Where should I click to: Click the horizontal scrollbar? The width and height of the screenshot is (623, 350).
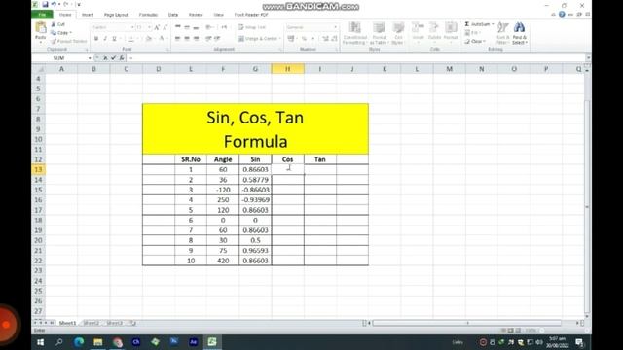click(x=467, y=323)
